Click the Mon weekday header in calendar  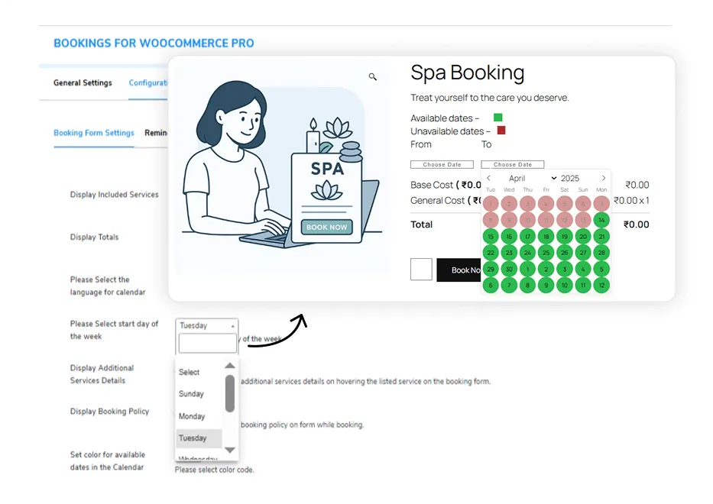pos(601,189)
